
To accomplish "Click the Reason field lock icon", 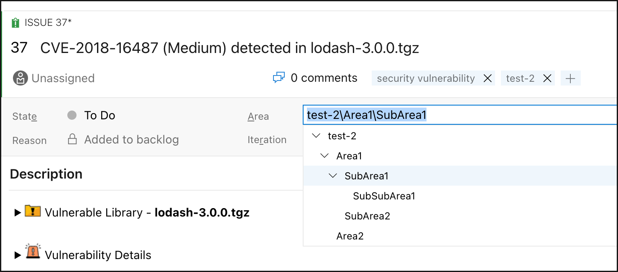I will [x=72, y=139].
